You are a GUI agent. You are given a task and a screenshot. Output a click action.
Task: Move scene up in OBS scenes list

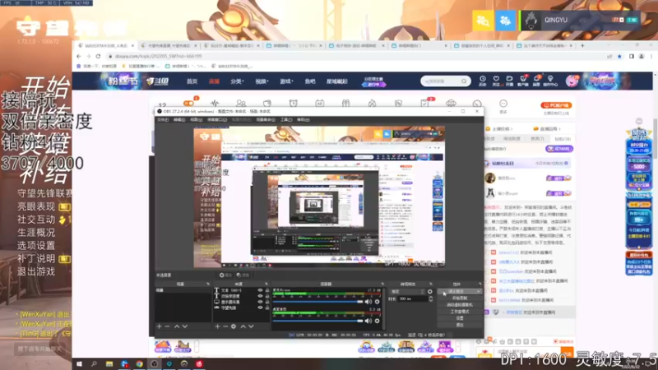point(177,326)
